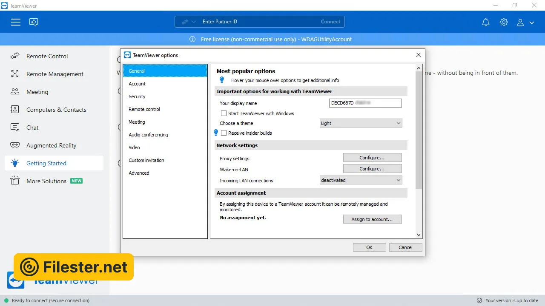Click the Remote Control arrows icon

[15, 56]
